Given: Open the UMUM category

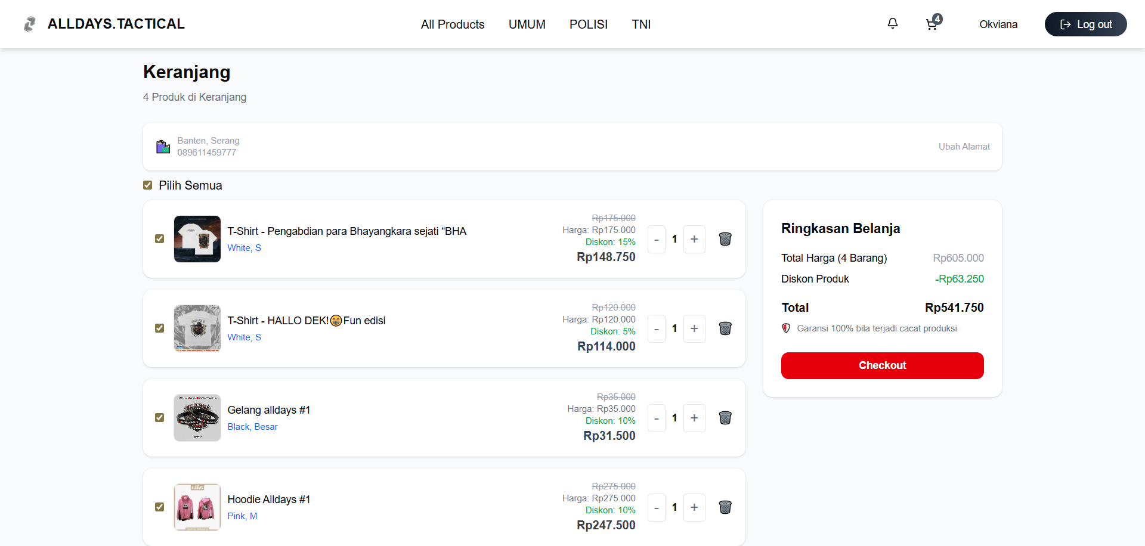Looking at the screenshot, I should (x=527, y=24).
